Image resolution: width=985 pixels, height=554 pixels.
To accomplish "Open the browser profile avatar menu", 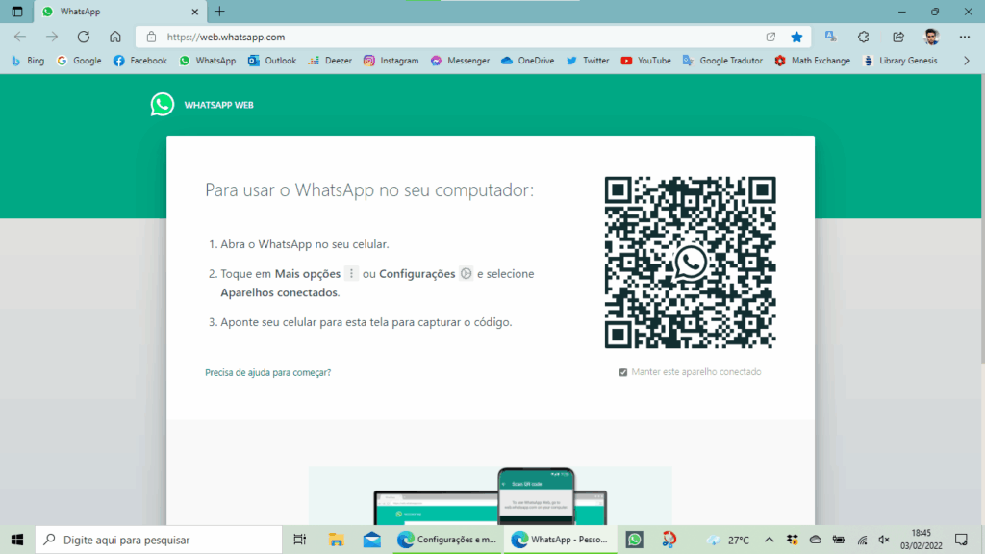I will [x=929, y=36].
